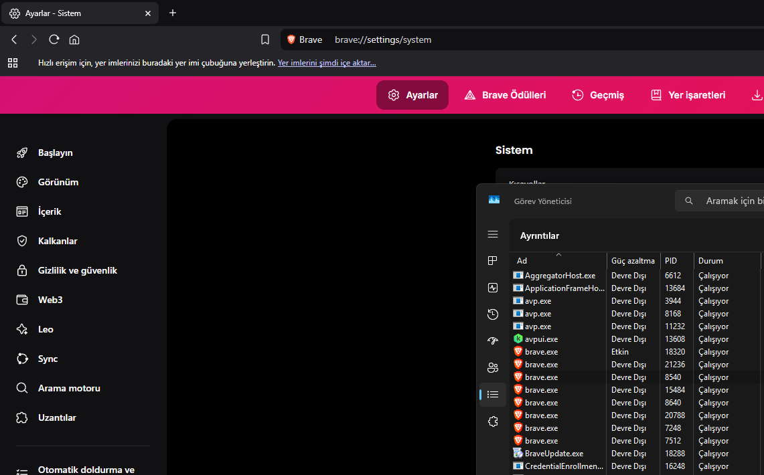
Task: Click the Gizlilik ve güvenlik lock icon
Action: [x=22, y=270]
